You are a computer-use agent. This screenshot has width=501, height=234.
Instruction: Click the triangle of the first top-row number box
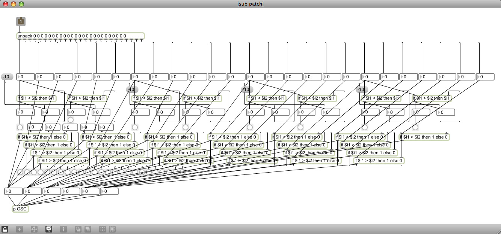(19, 77)
